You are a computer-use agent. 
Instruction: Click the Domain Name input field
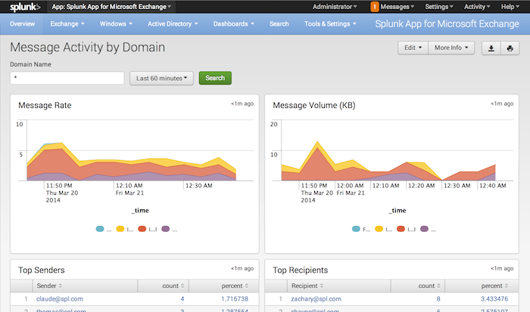[x=67, y=78]
